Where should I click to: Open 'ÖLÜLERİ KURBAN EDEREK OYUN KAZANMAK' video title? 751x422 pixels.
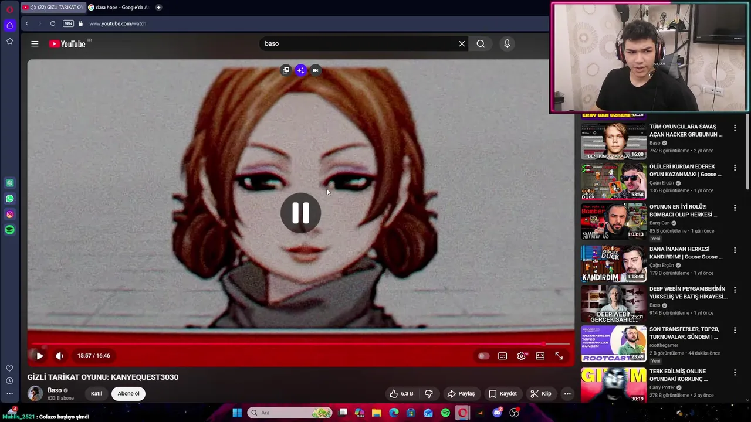click(685, 171)
